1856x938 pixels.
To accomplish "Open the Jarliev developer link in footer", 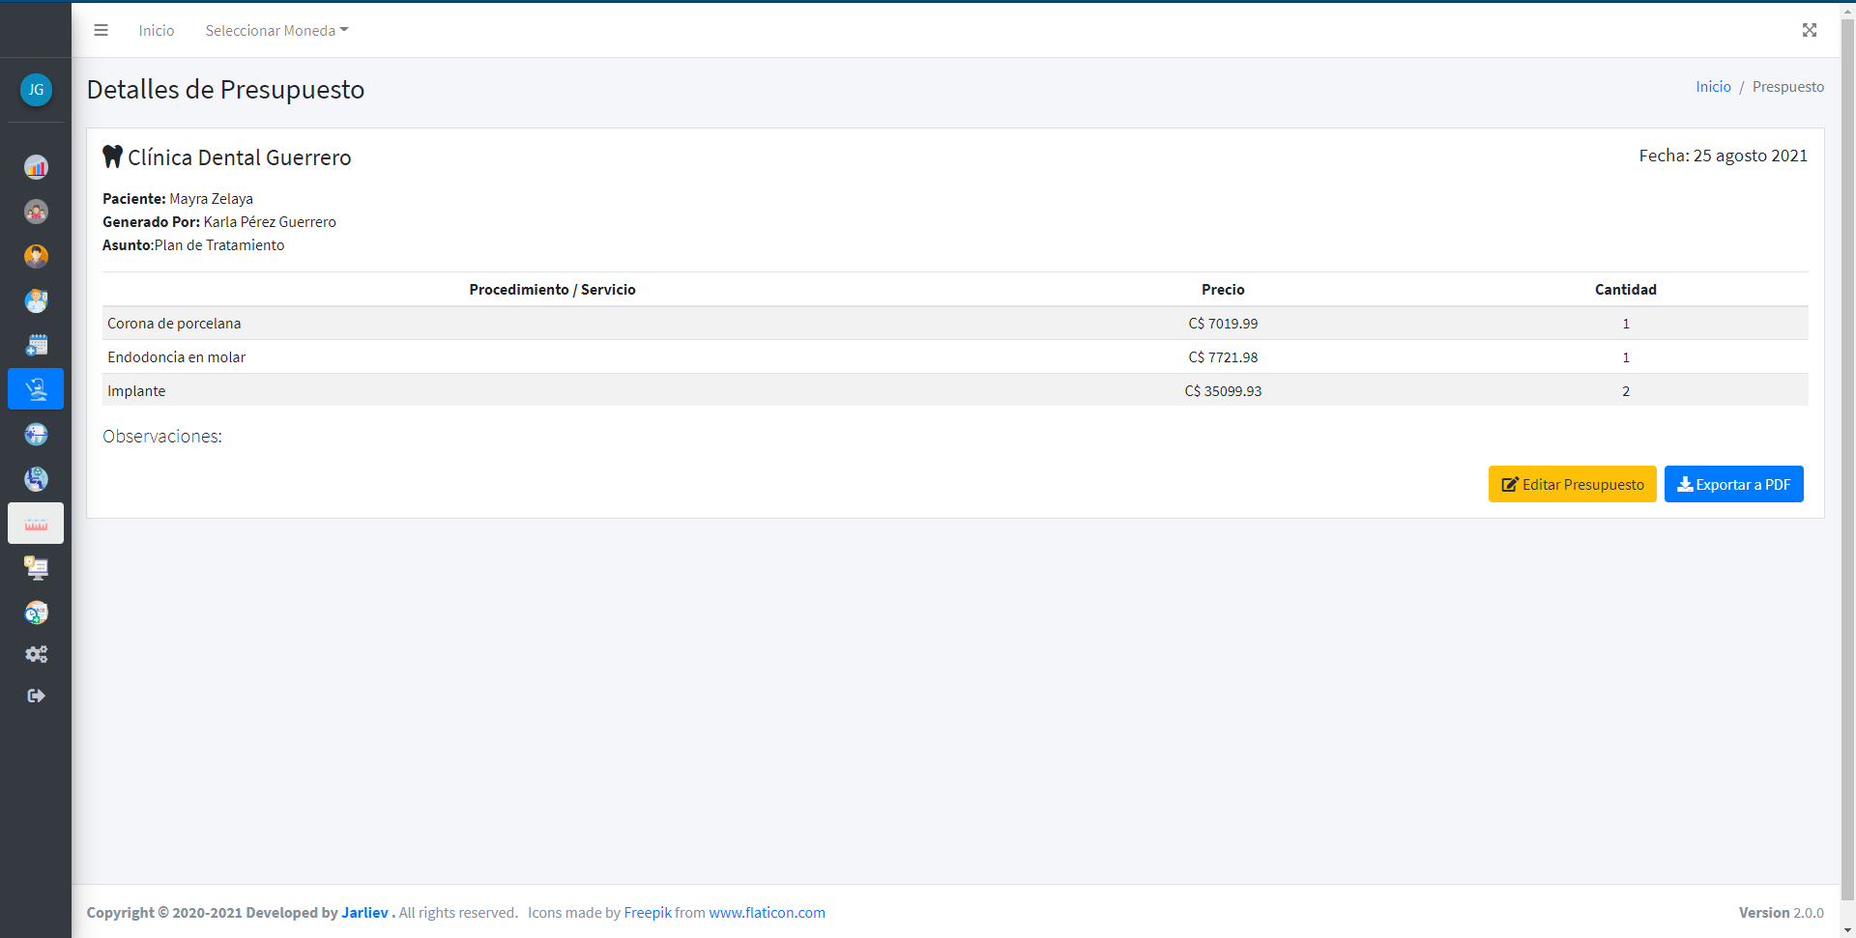I will [x=364, y=912].
